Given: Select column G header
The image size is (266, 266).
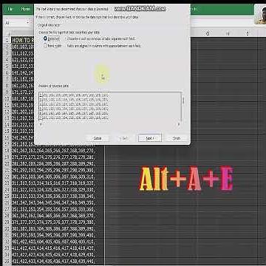Looking at the screenshot, I should pyautogui.click(x=208, y=33).
